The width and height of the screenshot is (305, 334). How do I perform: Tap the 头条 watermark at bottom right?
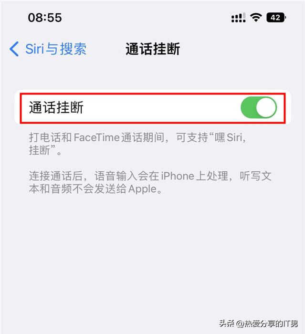[x=258, y=324]
